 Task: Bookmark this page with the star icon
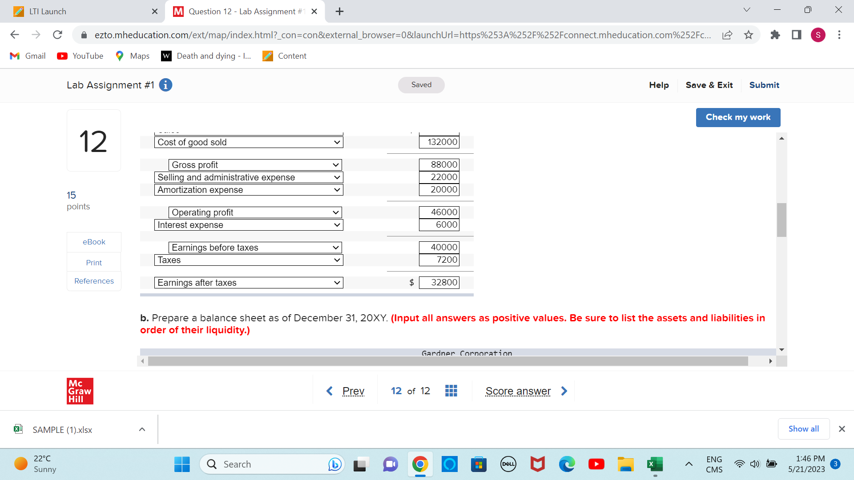(749, 35)
